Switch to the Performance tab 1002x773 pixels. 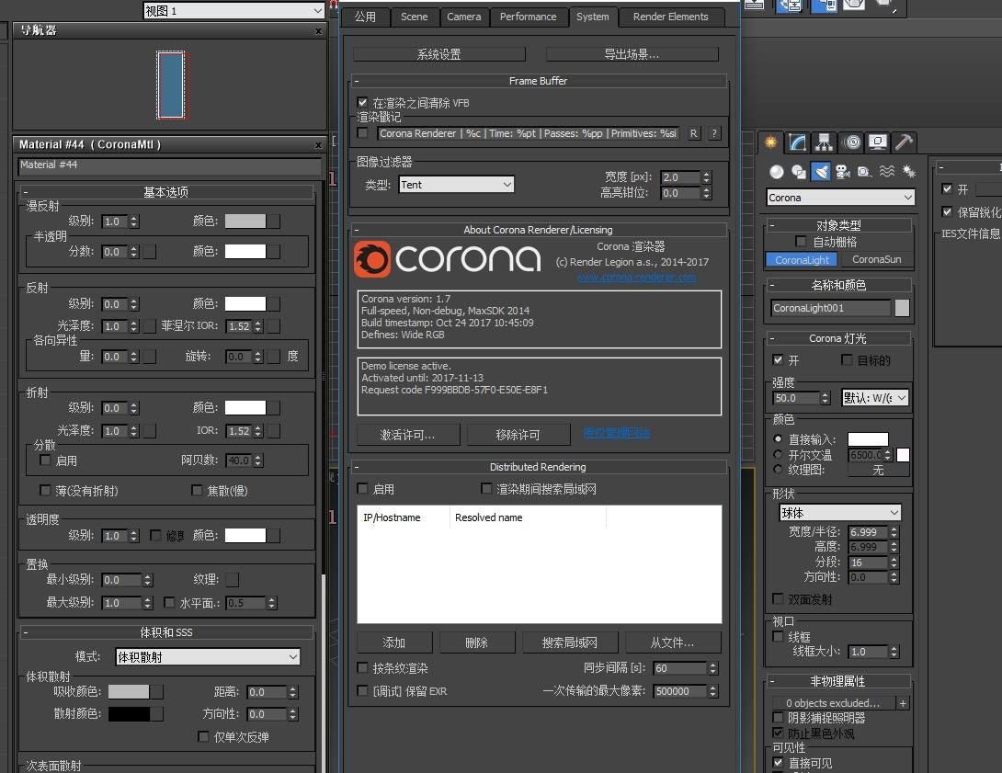coord(529,17)
